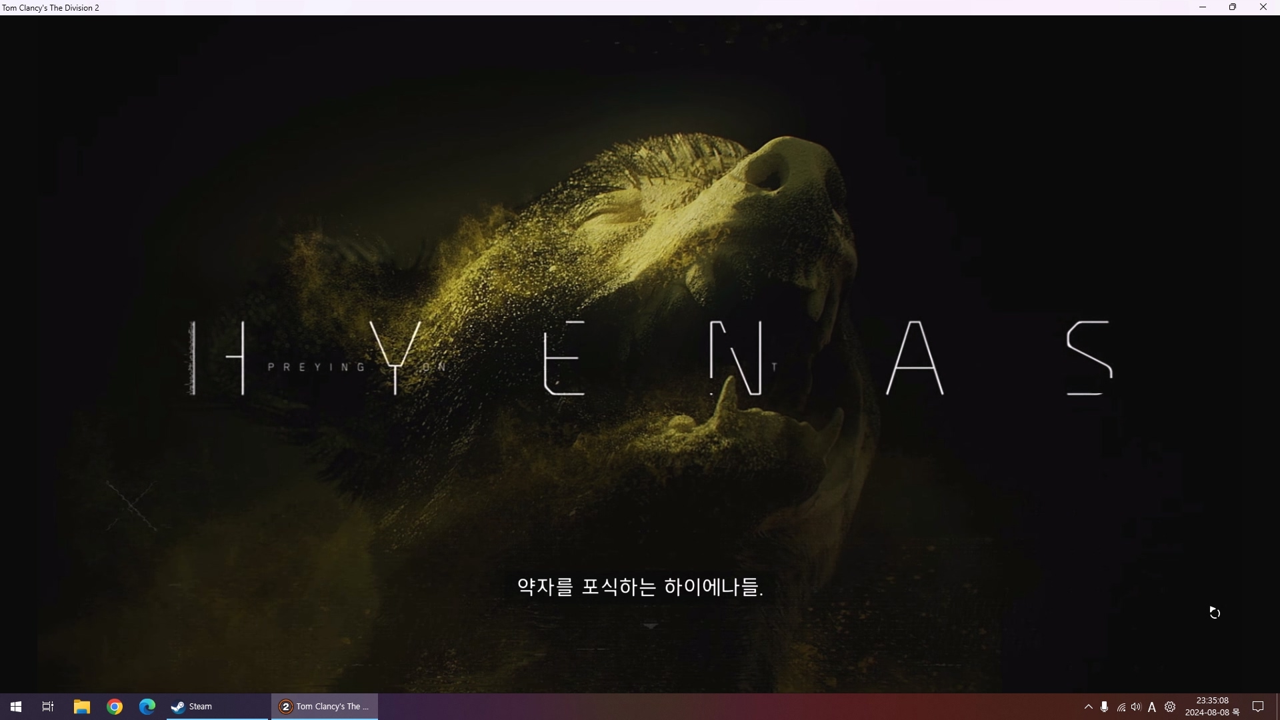Screen dimensions: 1280x720
Task: Toggle the IME input mode 'A' indicator
Action: 1152,707
